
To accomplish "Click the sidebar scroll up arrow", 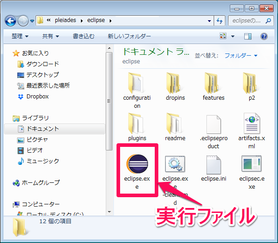I will click(109, 48).
